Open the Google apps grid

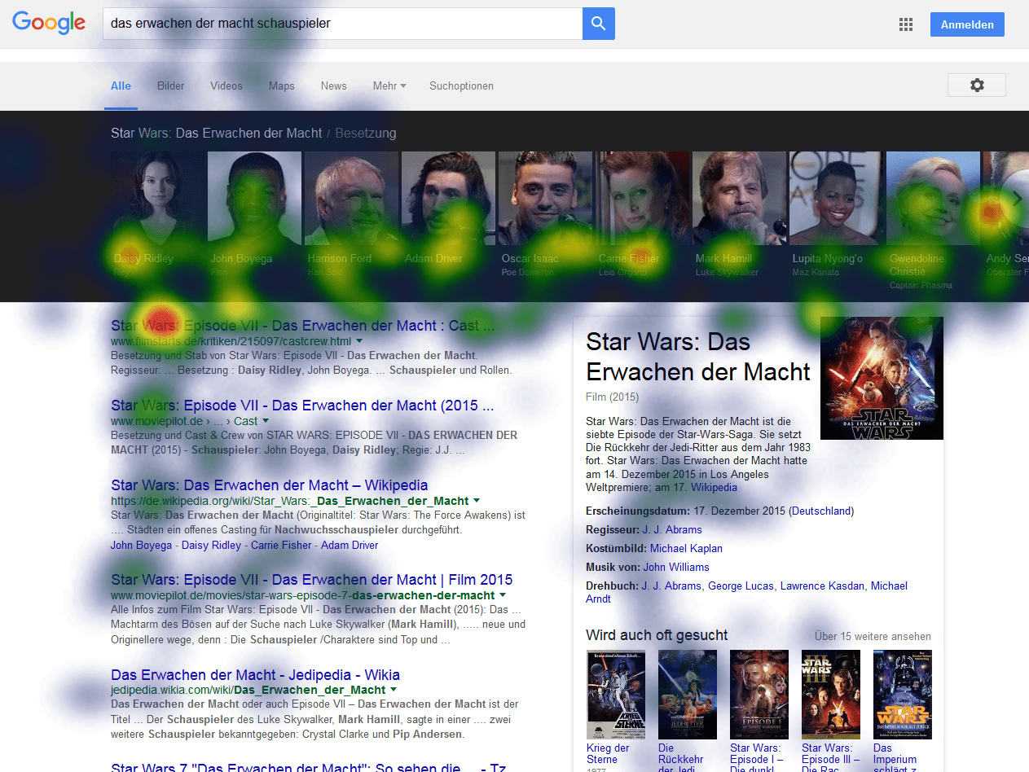[x=905, y=24]
